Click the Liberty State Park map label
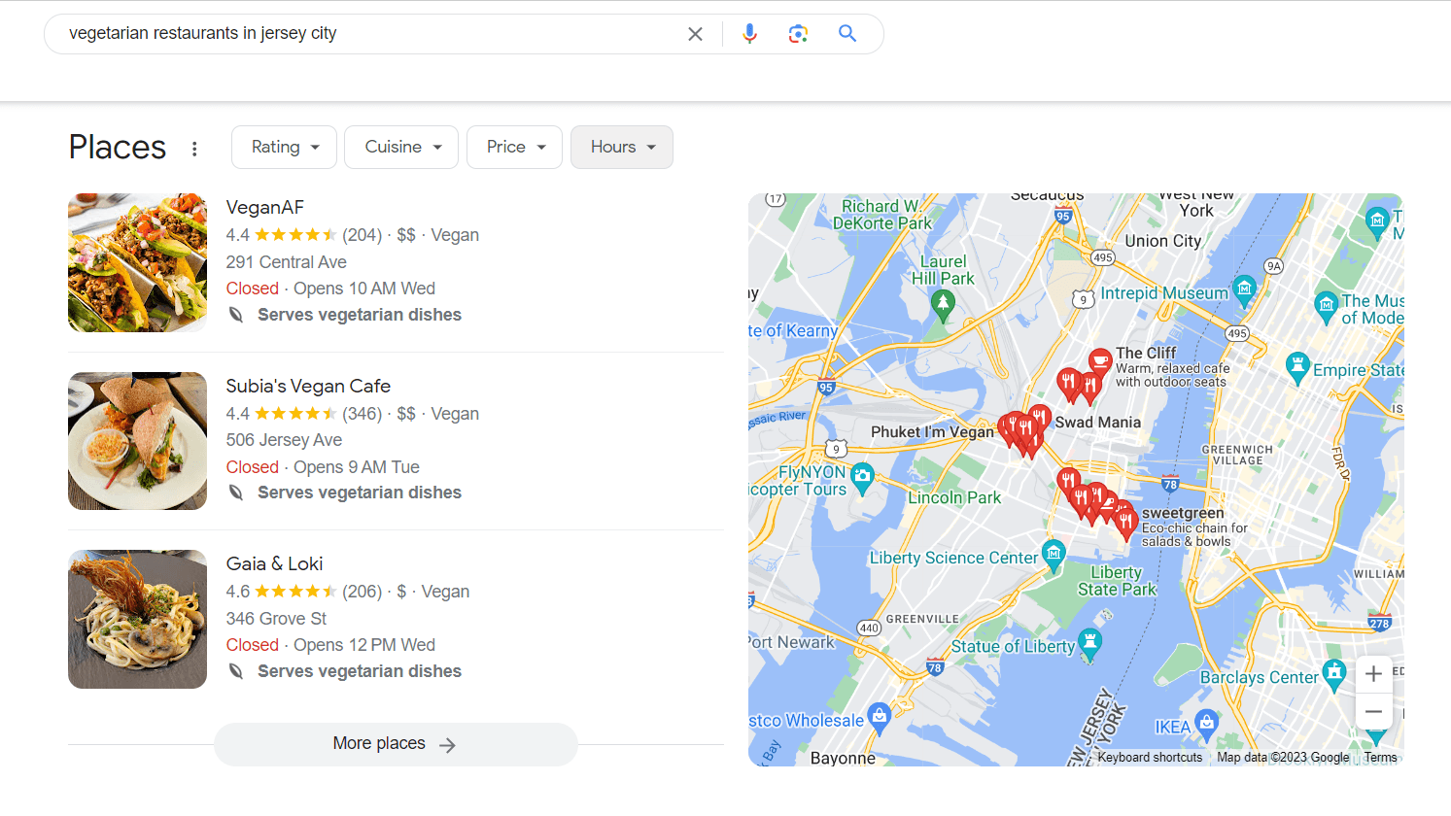This screenshot has width=1451, height=816. [x=1117, y=581]
